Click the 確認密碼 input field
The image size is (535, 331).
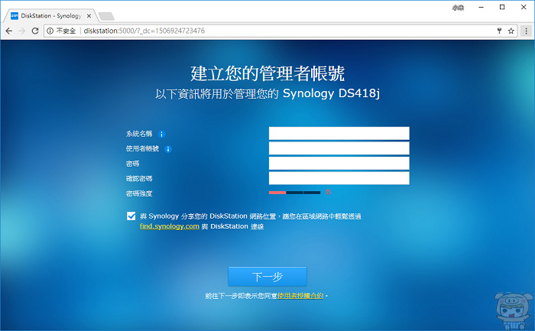coord(339,178)
